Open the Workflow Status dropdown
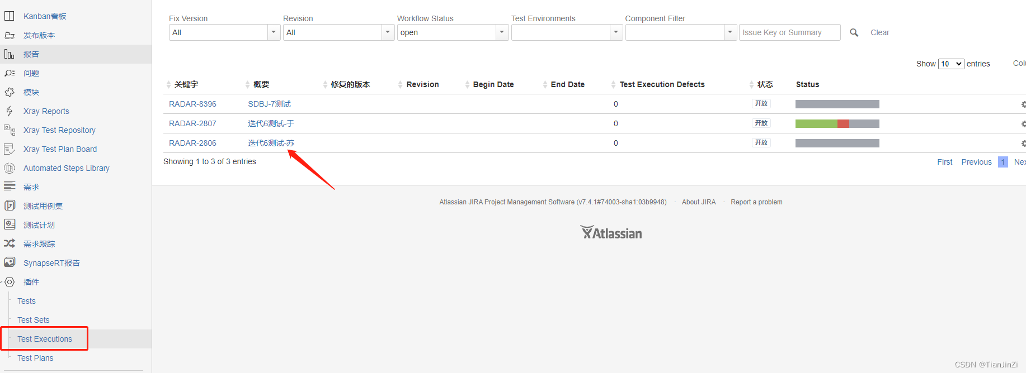The height and width of the screenshot is (373, 1026). (502, 32)
